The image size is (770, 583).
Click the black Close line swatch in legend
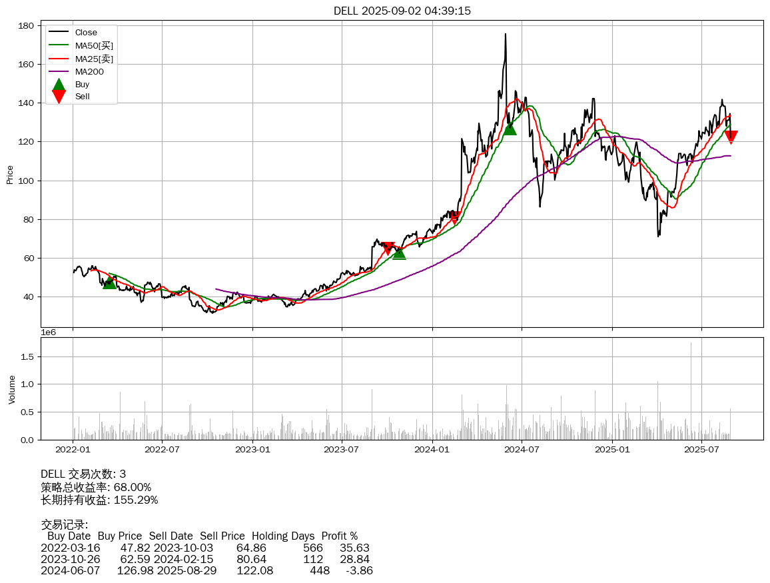59,33
